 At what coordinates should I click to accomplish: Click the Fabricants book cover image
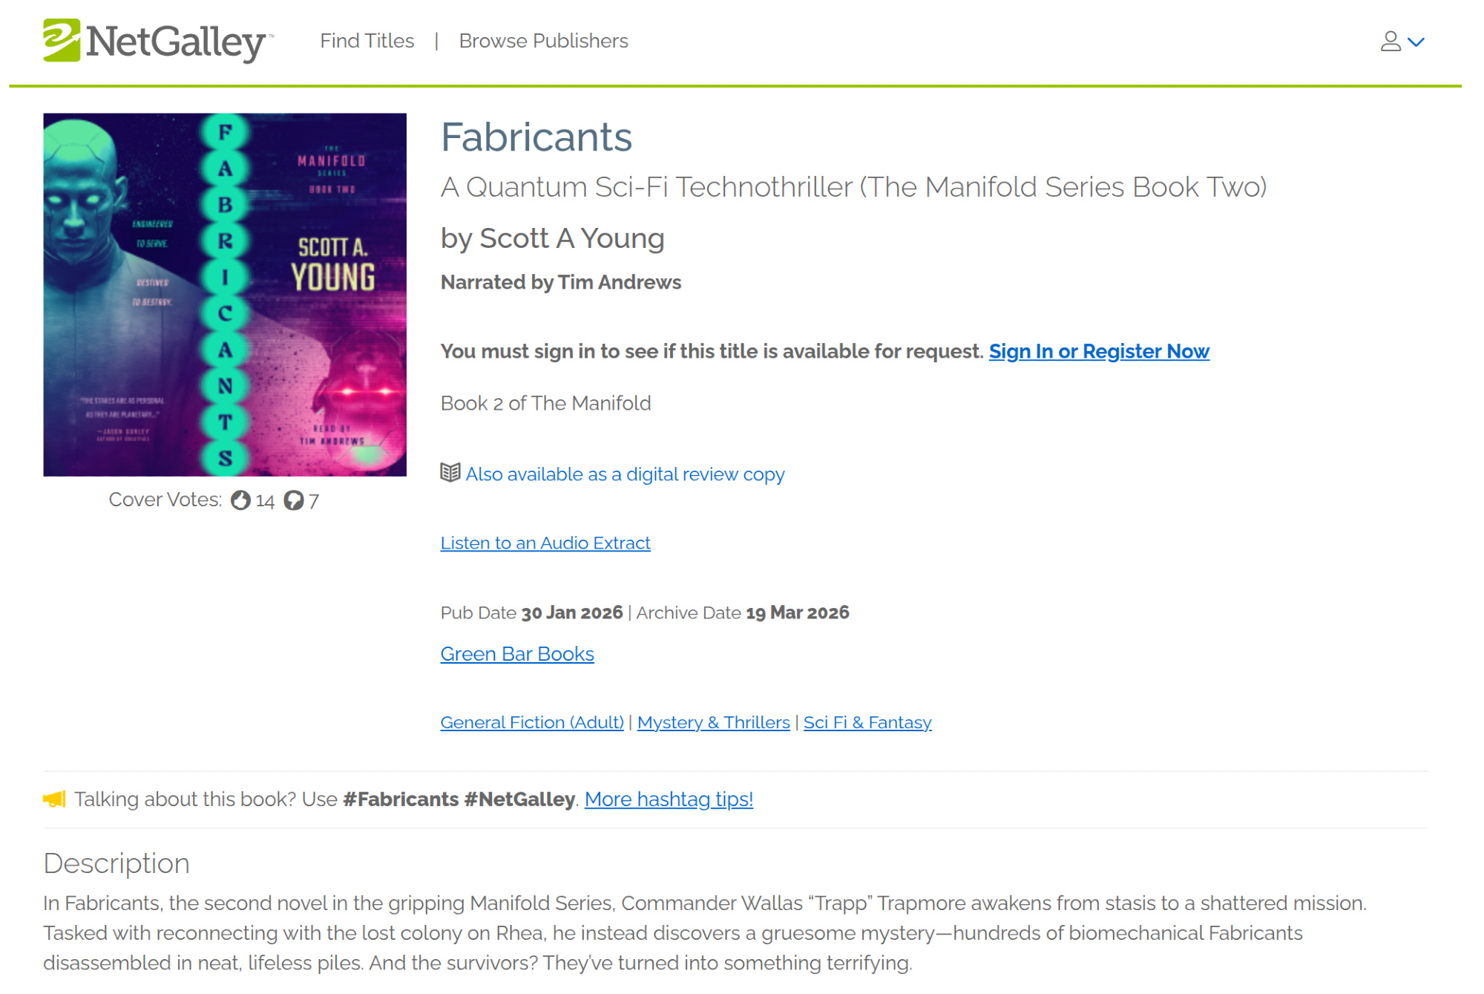225,295
